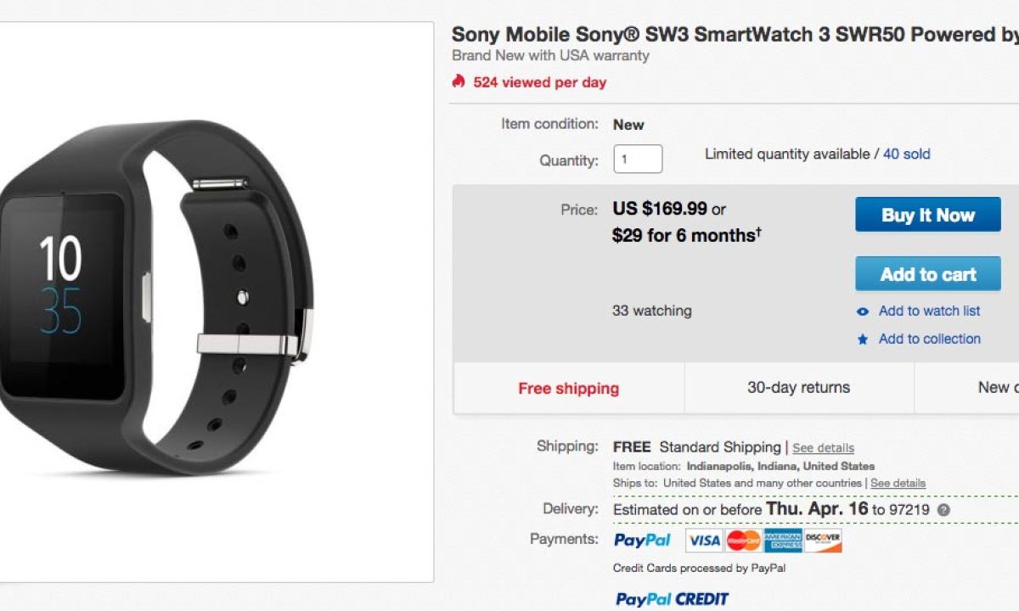Image resolution: width=1019 pixels, height=611 pixels.
Task: Open the PayPal Credit logo link
Action: coord(672,599)
